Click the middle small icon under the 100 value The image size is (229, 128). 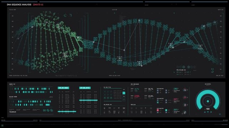click(x=208, y=112)
